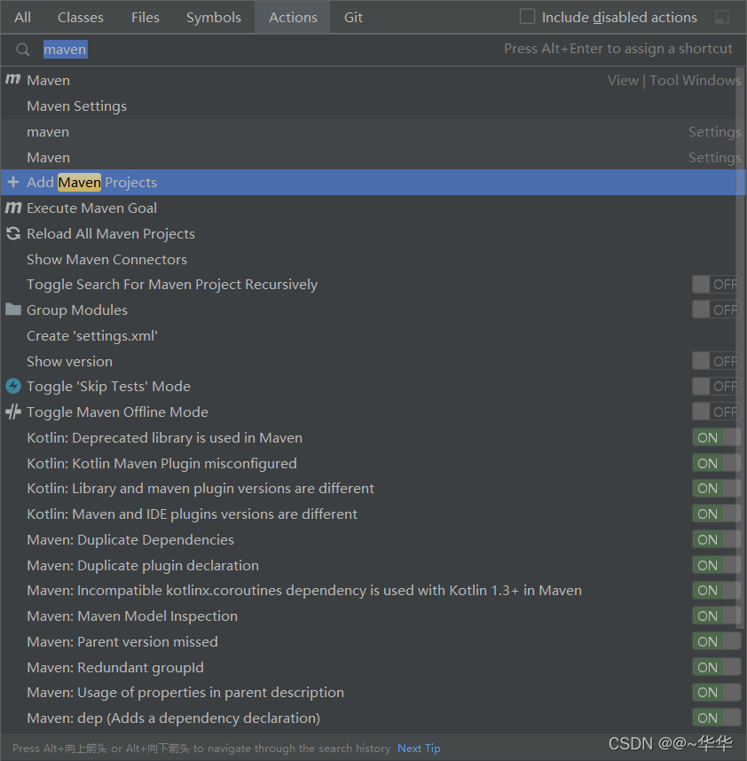The image size is (747, 761).
Task: Switch to the Symbols tab
Action: (x=213, y=17)
